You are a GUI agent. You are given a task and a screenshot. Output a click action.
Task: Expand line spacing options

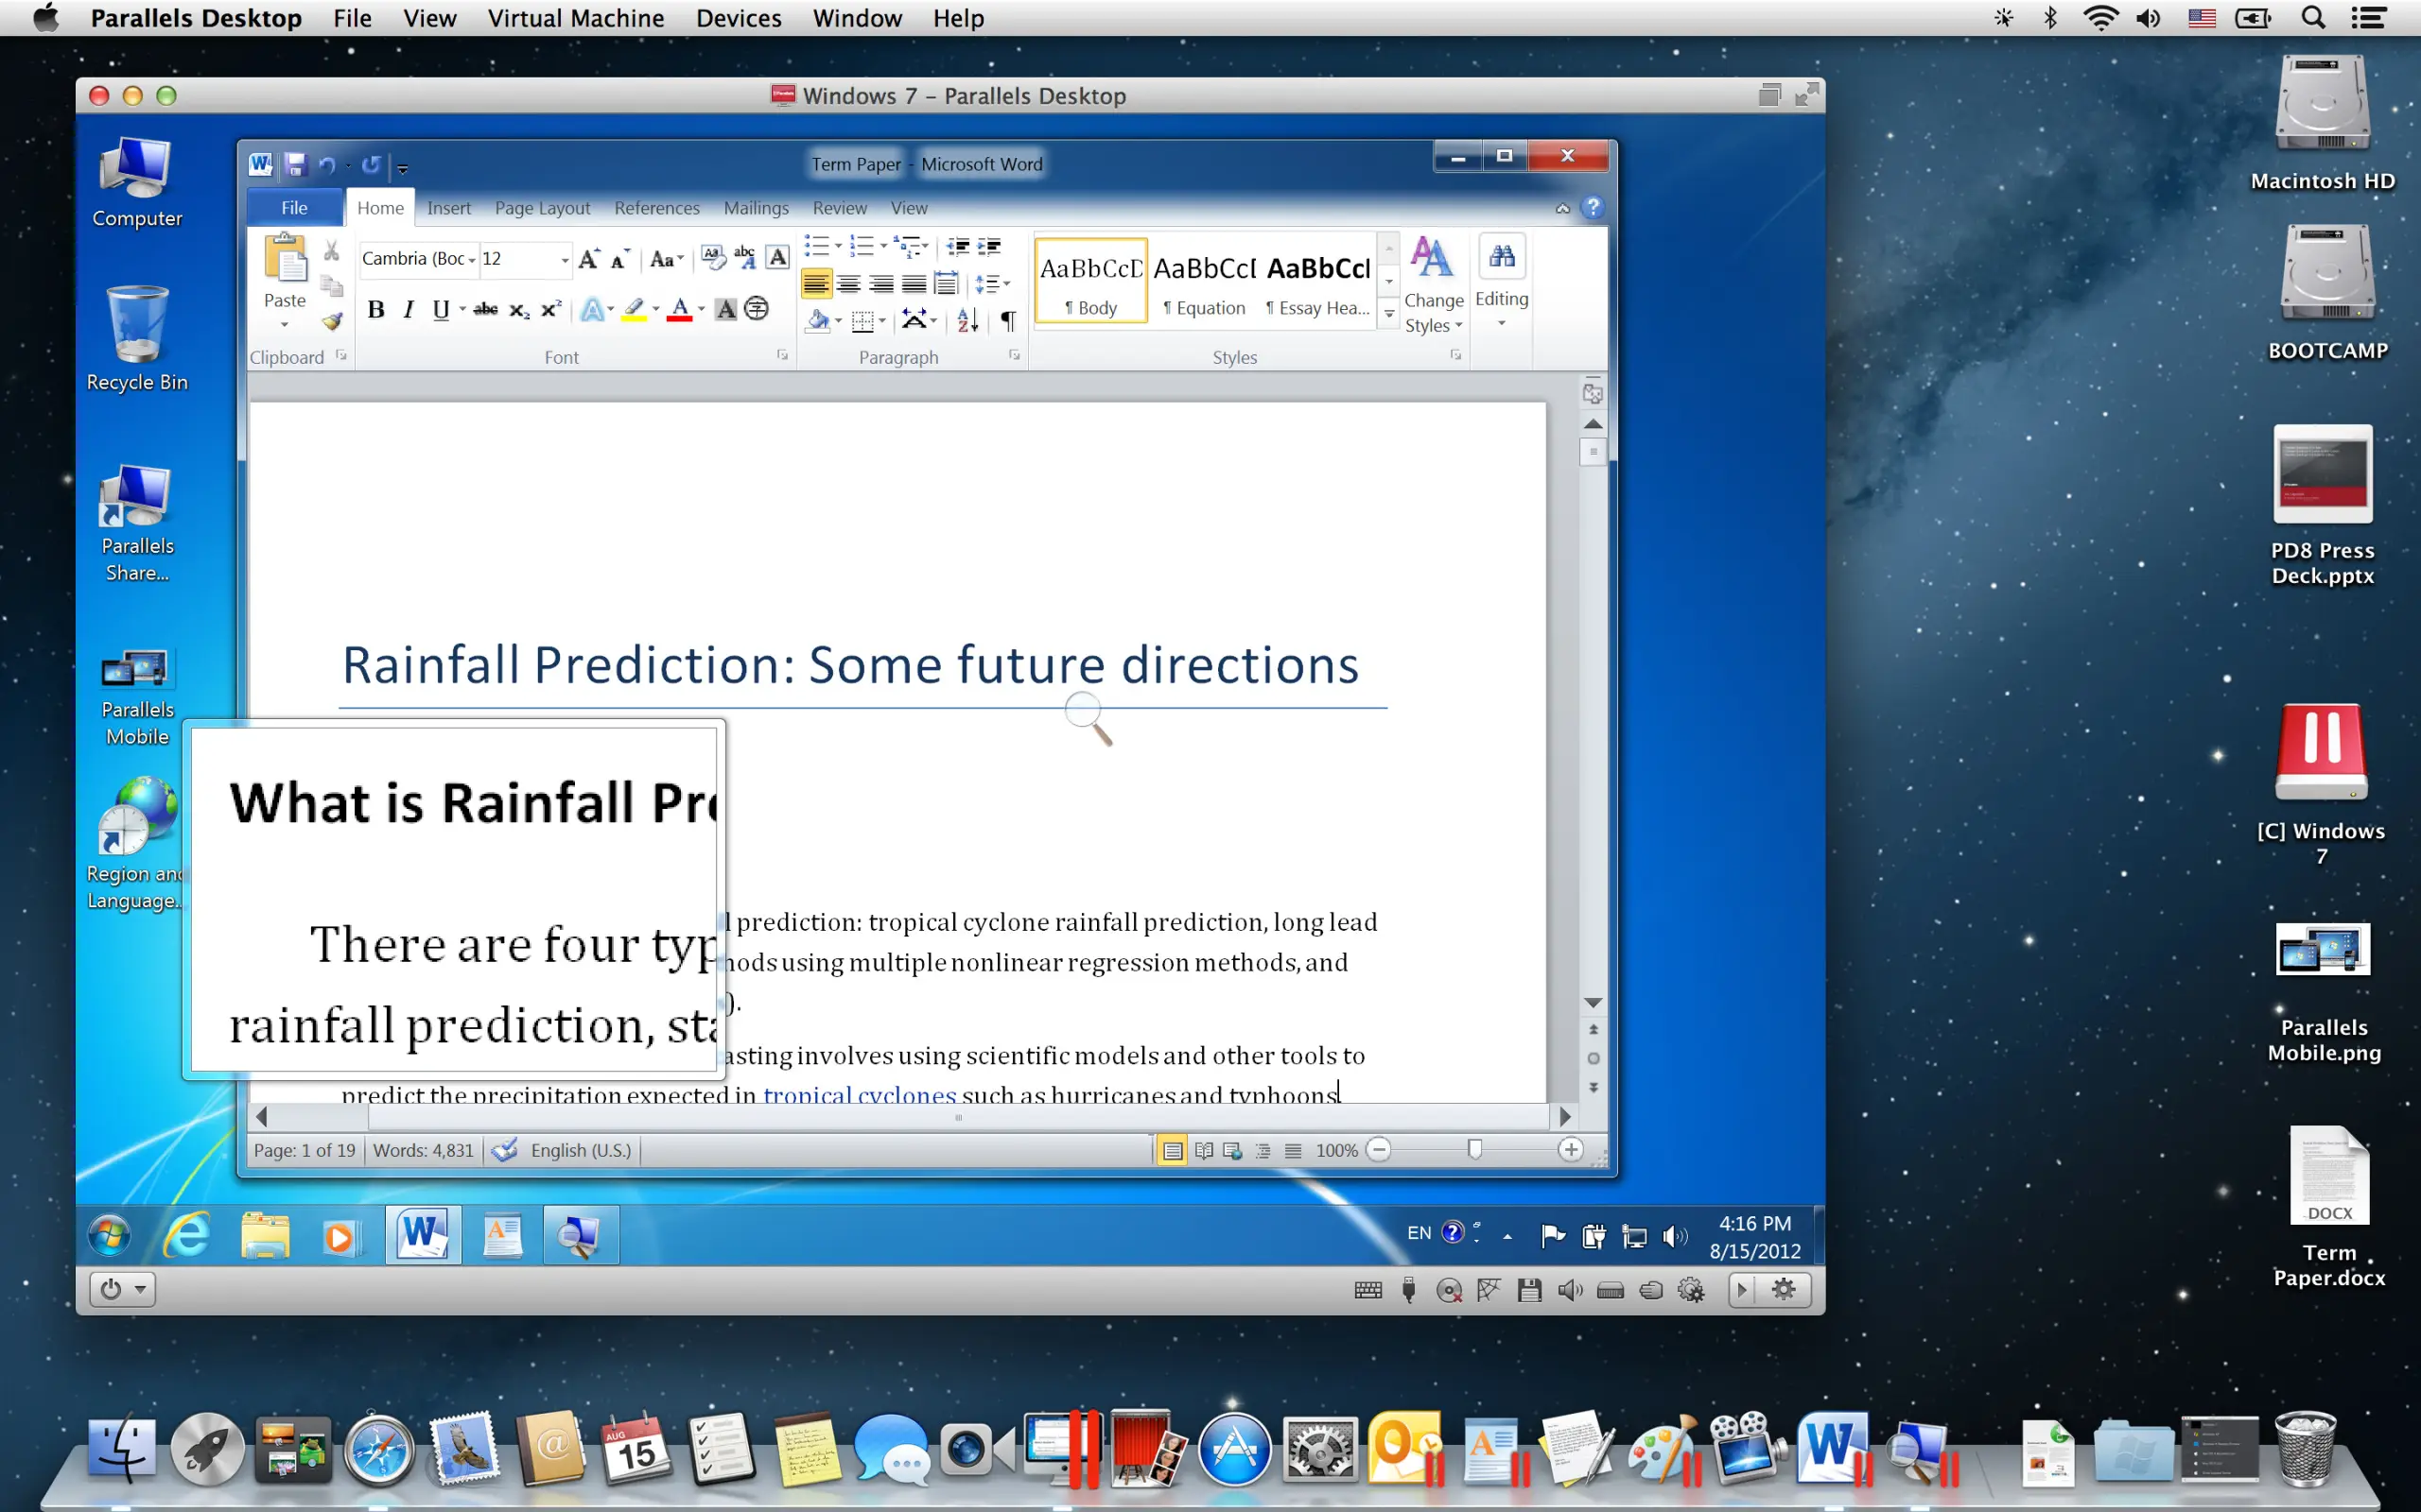(993, 284)
